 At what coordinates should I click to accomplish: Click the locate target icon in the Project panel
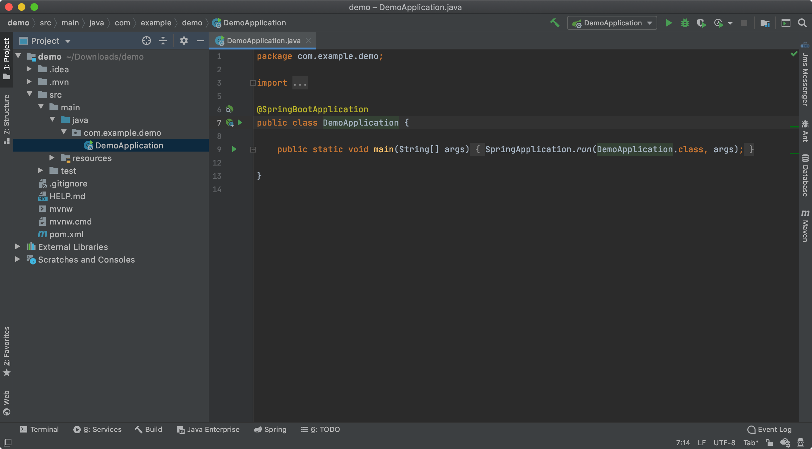[146, 41]
